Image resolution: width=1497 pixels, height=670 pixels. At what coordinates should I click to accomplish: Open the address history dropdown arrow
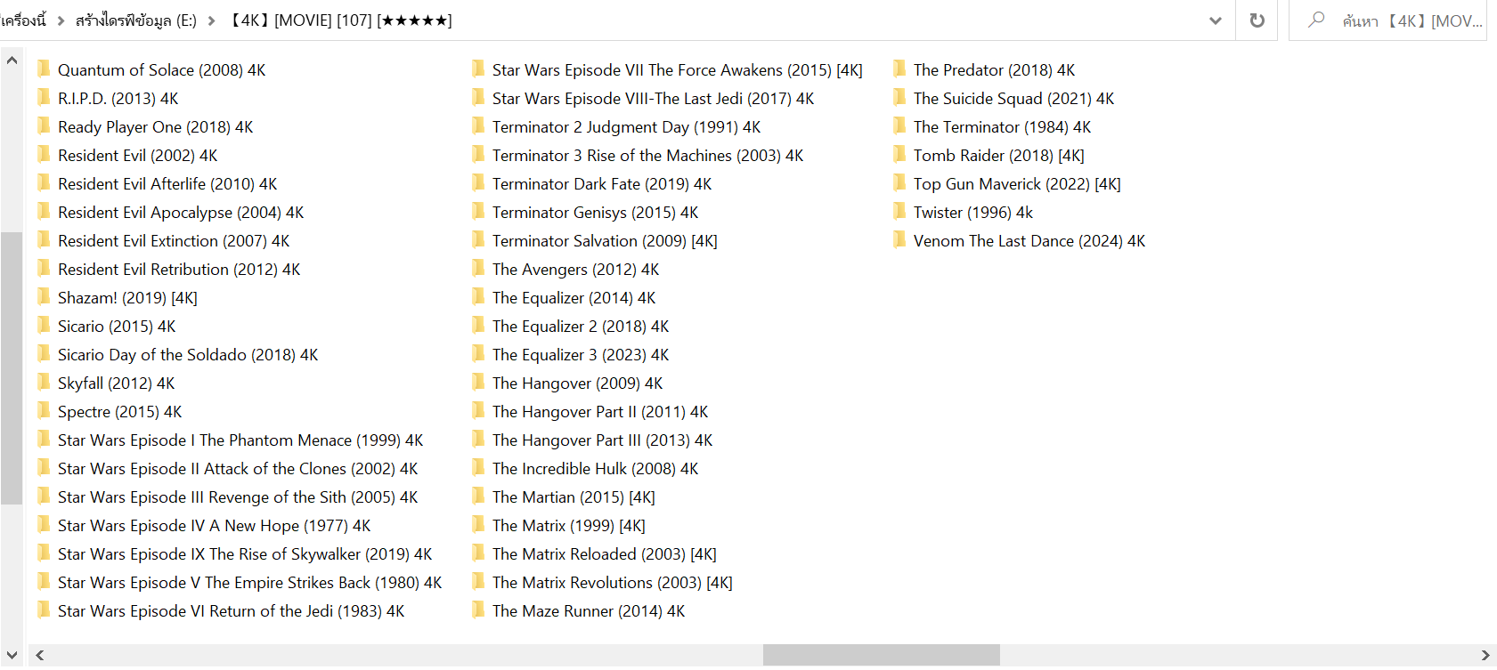(1216, 20)
